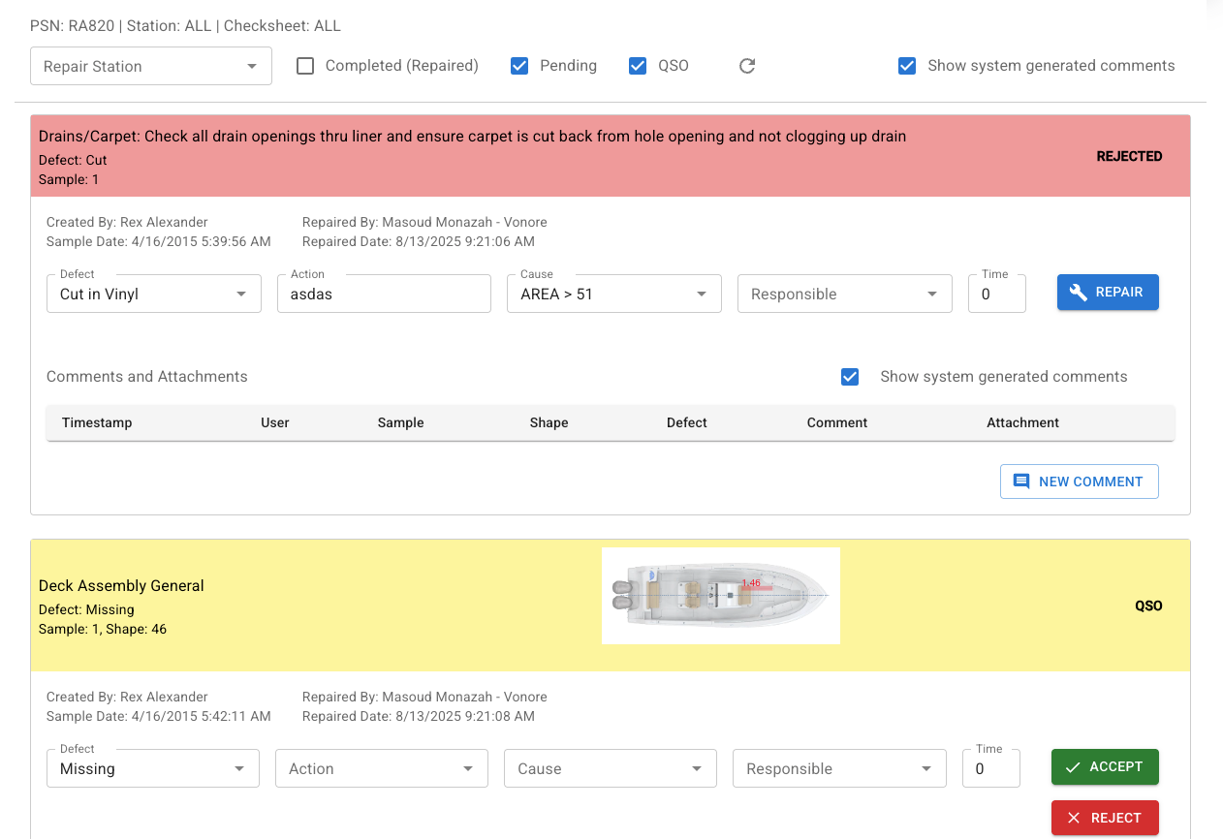The image size is (1223, 839).
Task: Click the NEW COMMENT button
Action: (1080, 482)
